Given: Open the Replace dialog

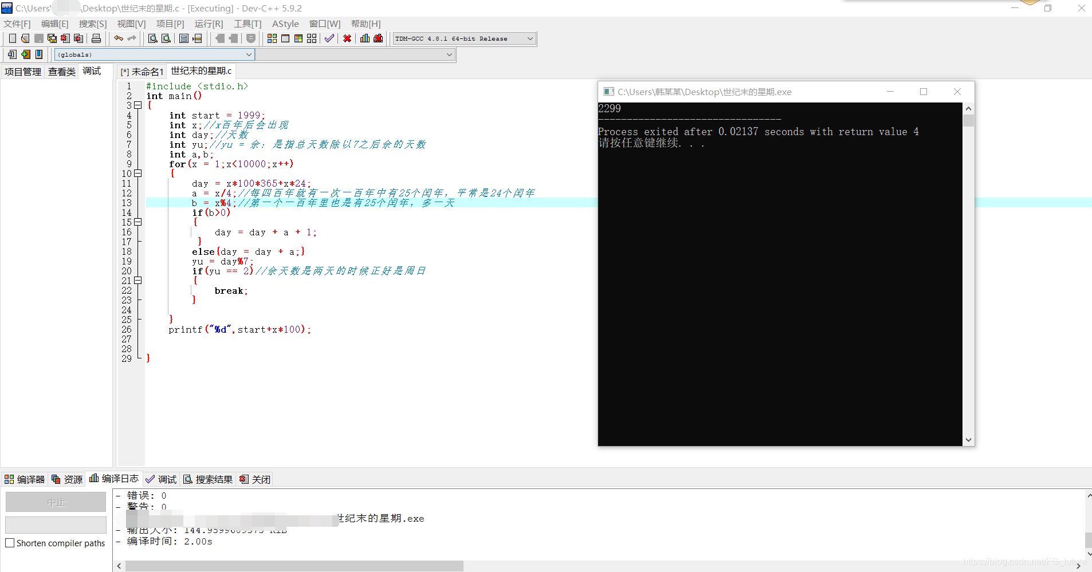Looking at the screenshot, I should tap(166, 38).
